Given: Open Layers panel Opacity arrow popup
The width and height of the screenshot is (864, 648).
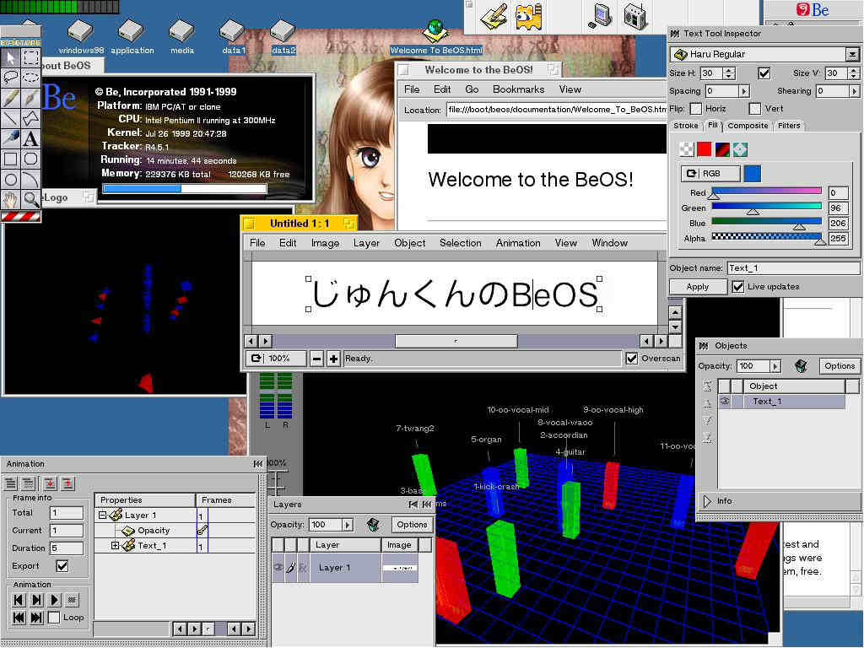Looking at the screenshot, I should (x=348, y=525).
